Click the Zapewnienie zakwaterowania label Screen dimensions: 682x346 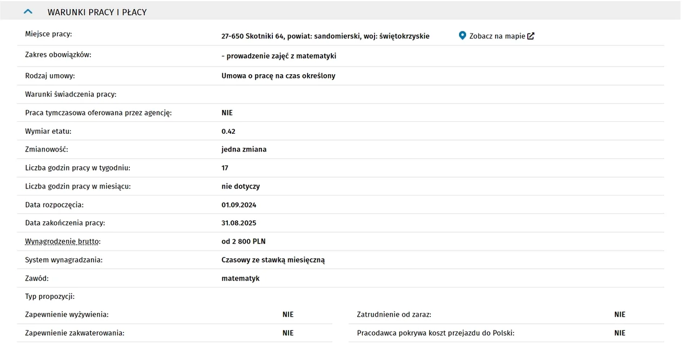tap(75, 333)
